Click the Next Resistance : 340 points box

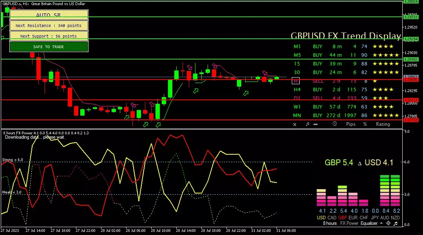pos(49,25)
